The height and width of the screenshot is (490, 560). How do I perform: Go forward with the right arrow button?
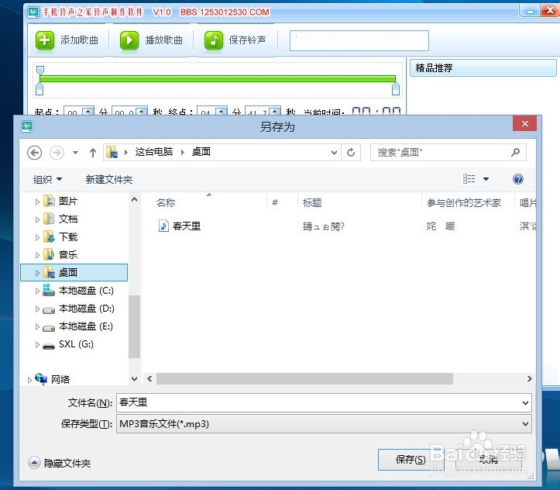[57, 153]
